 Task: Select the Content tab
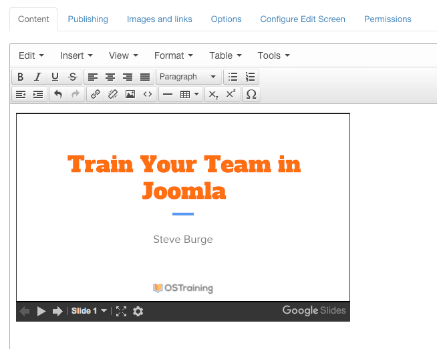click(33, 19)
